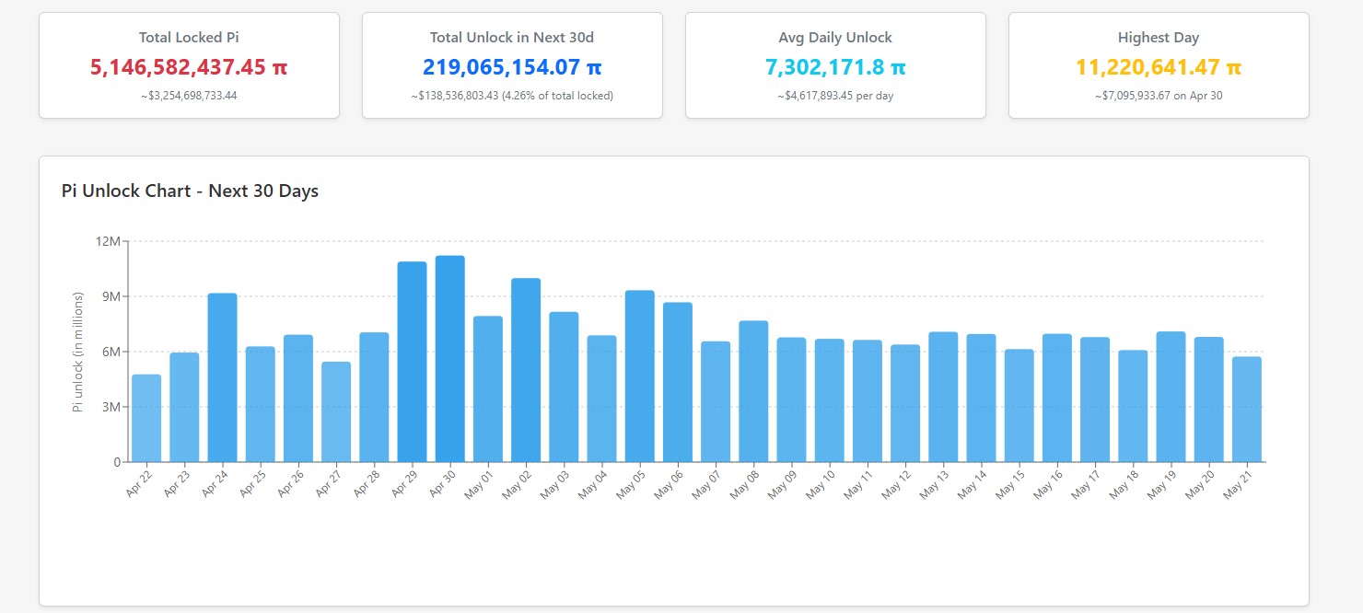
Task: Click the Avg Daily Unlock card
Action: (x=835, y=65)
